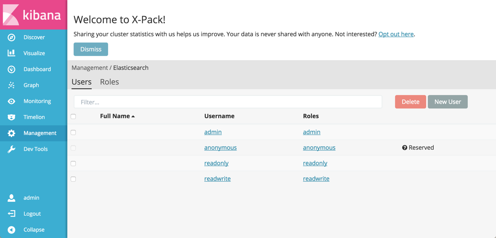
Task: Check the select-all users checkbox
Action: 73,116
